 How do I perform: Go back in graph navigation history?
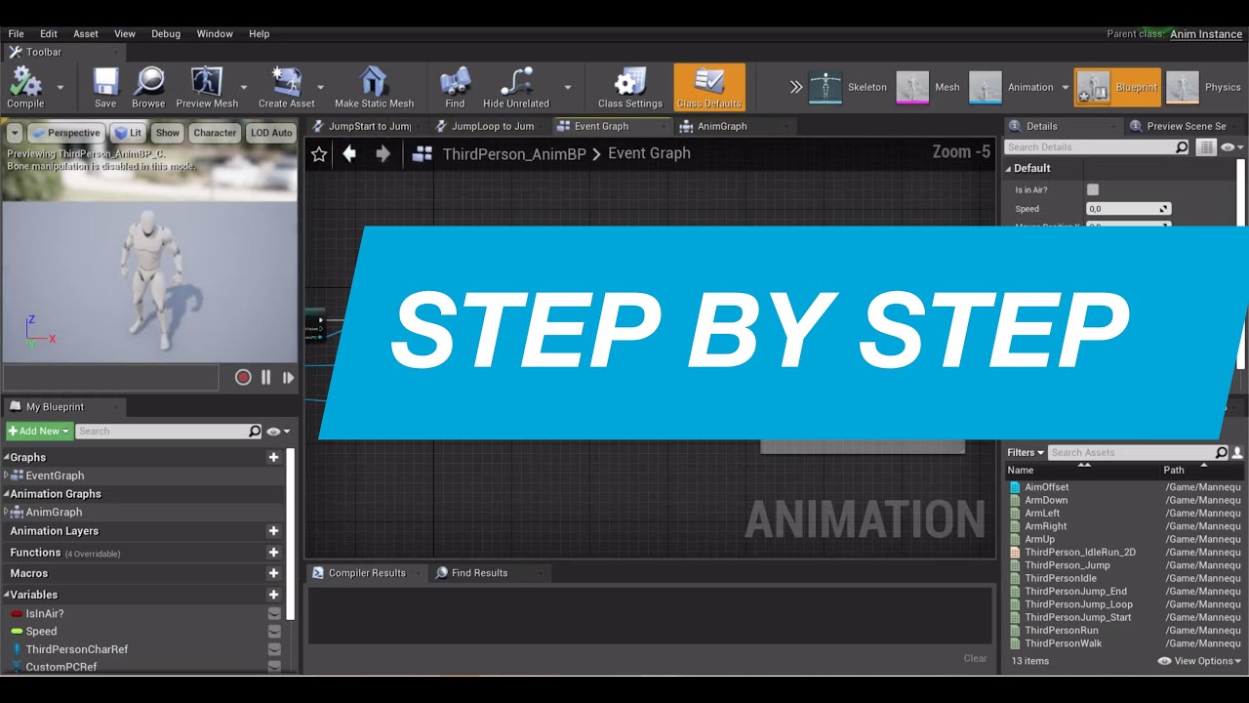349,153
